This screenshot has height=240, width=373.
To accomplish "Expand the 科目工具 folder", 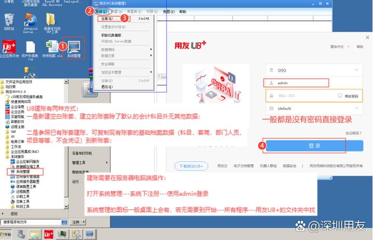I will click(x=20, y=206).
